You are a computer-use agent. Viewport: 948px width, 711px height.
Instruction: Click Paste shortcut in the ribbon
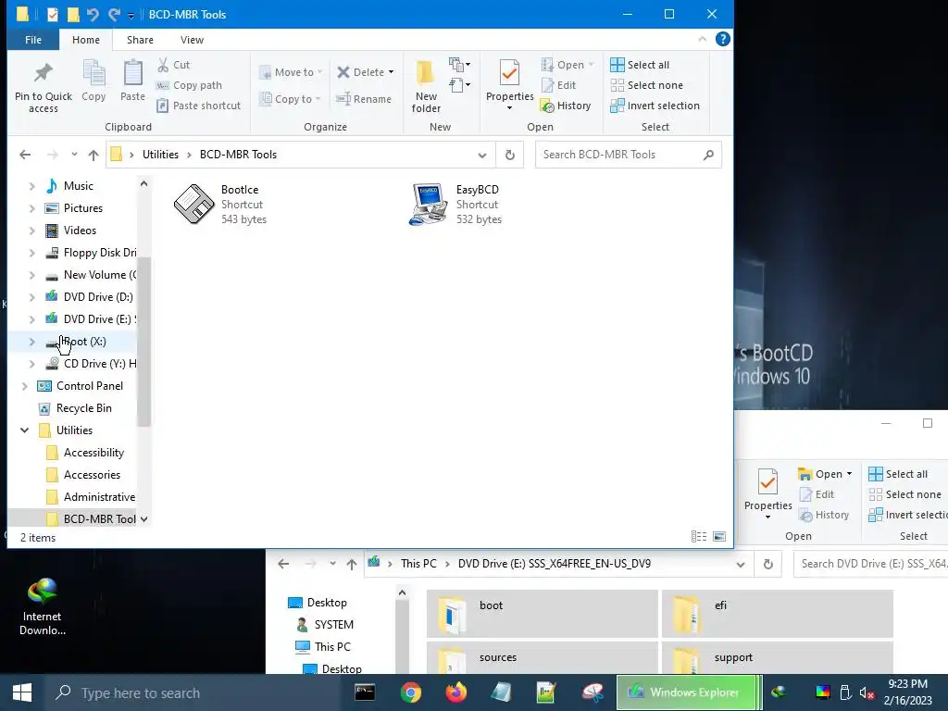pos(199,106)
